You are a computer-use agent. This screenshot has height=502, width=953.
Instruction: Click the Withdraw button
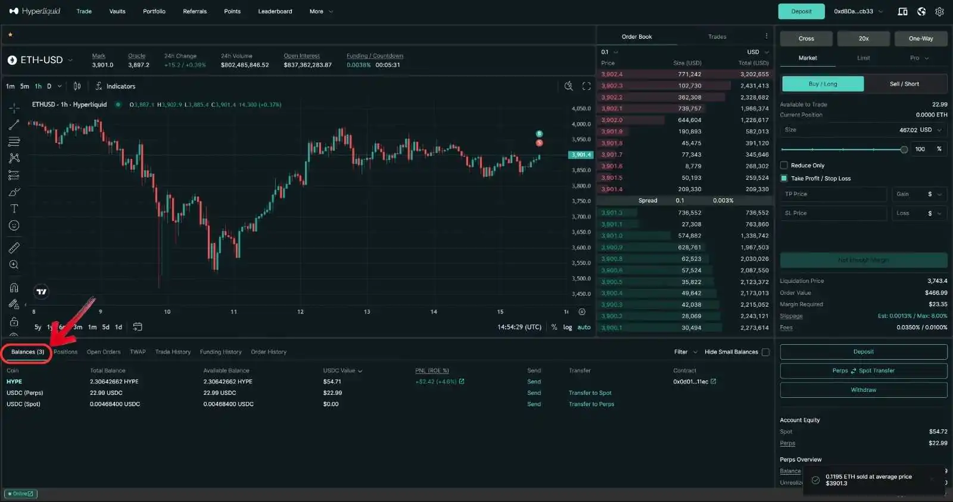(x=864, y=390)
